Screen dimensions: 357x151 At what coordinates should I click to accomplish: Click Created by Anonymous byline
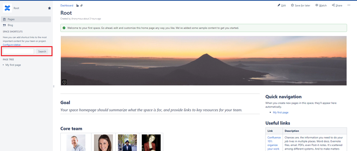click(81, 19)
